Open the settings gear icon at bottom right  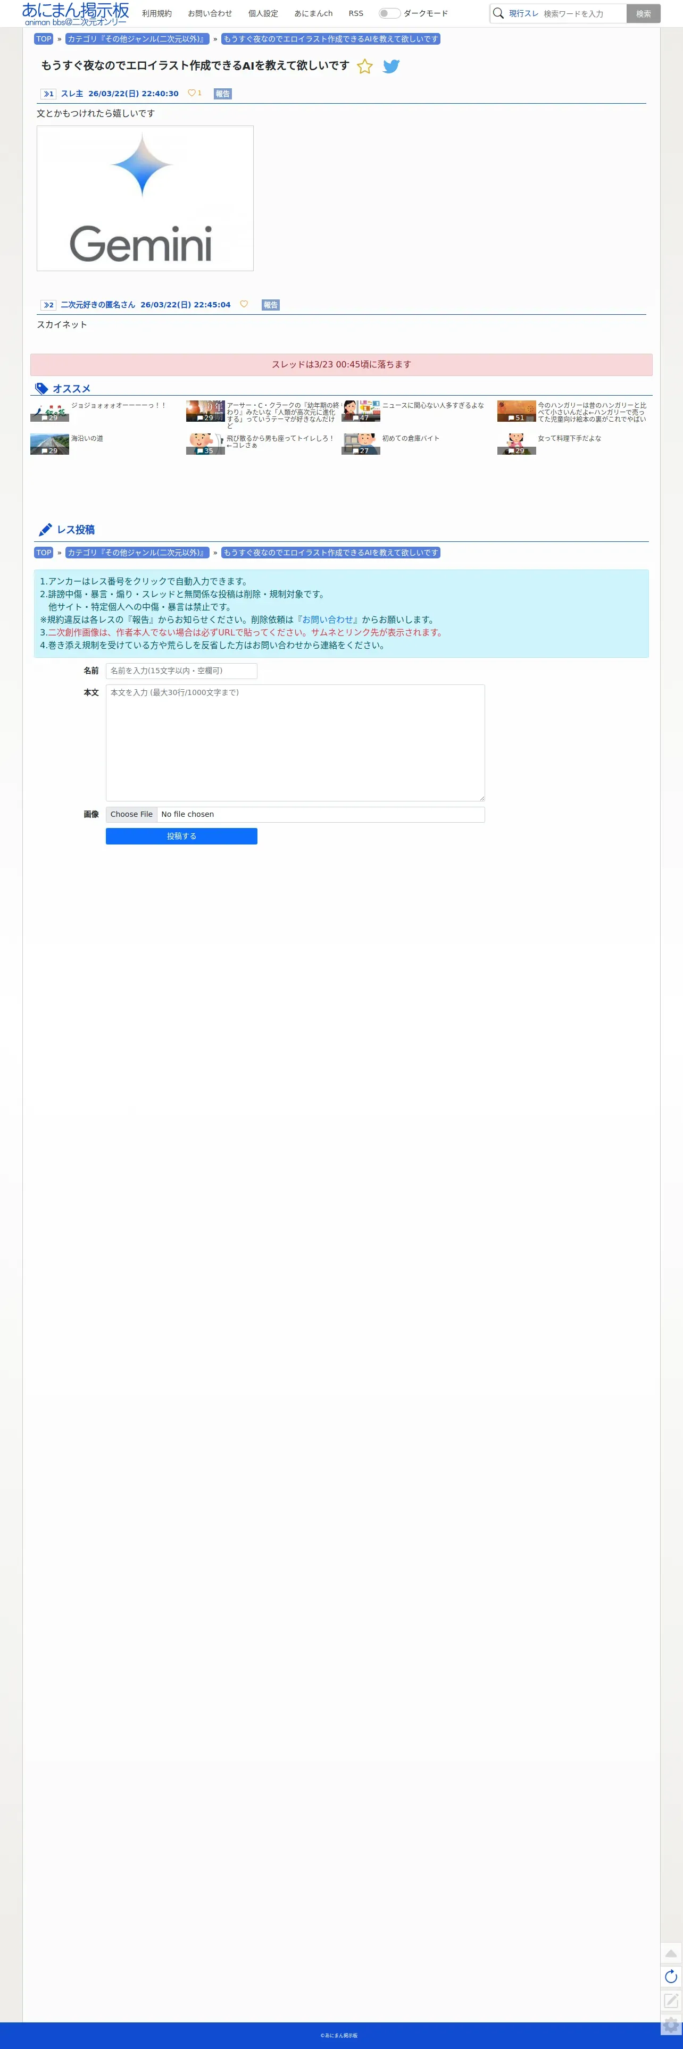click(x=671, y=2025)
